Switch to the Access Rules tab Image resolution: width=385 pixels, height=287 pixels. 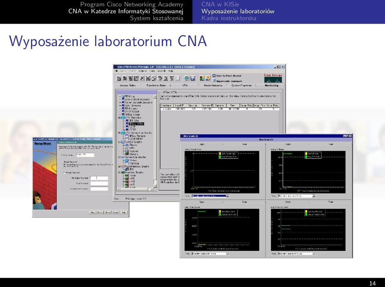[128, 85]
